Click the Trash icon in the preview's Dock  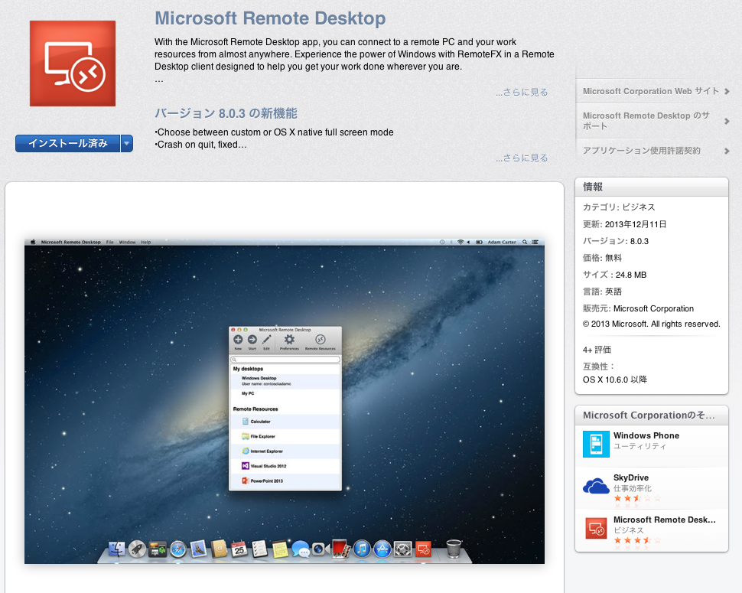pos(454,549)
